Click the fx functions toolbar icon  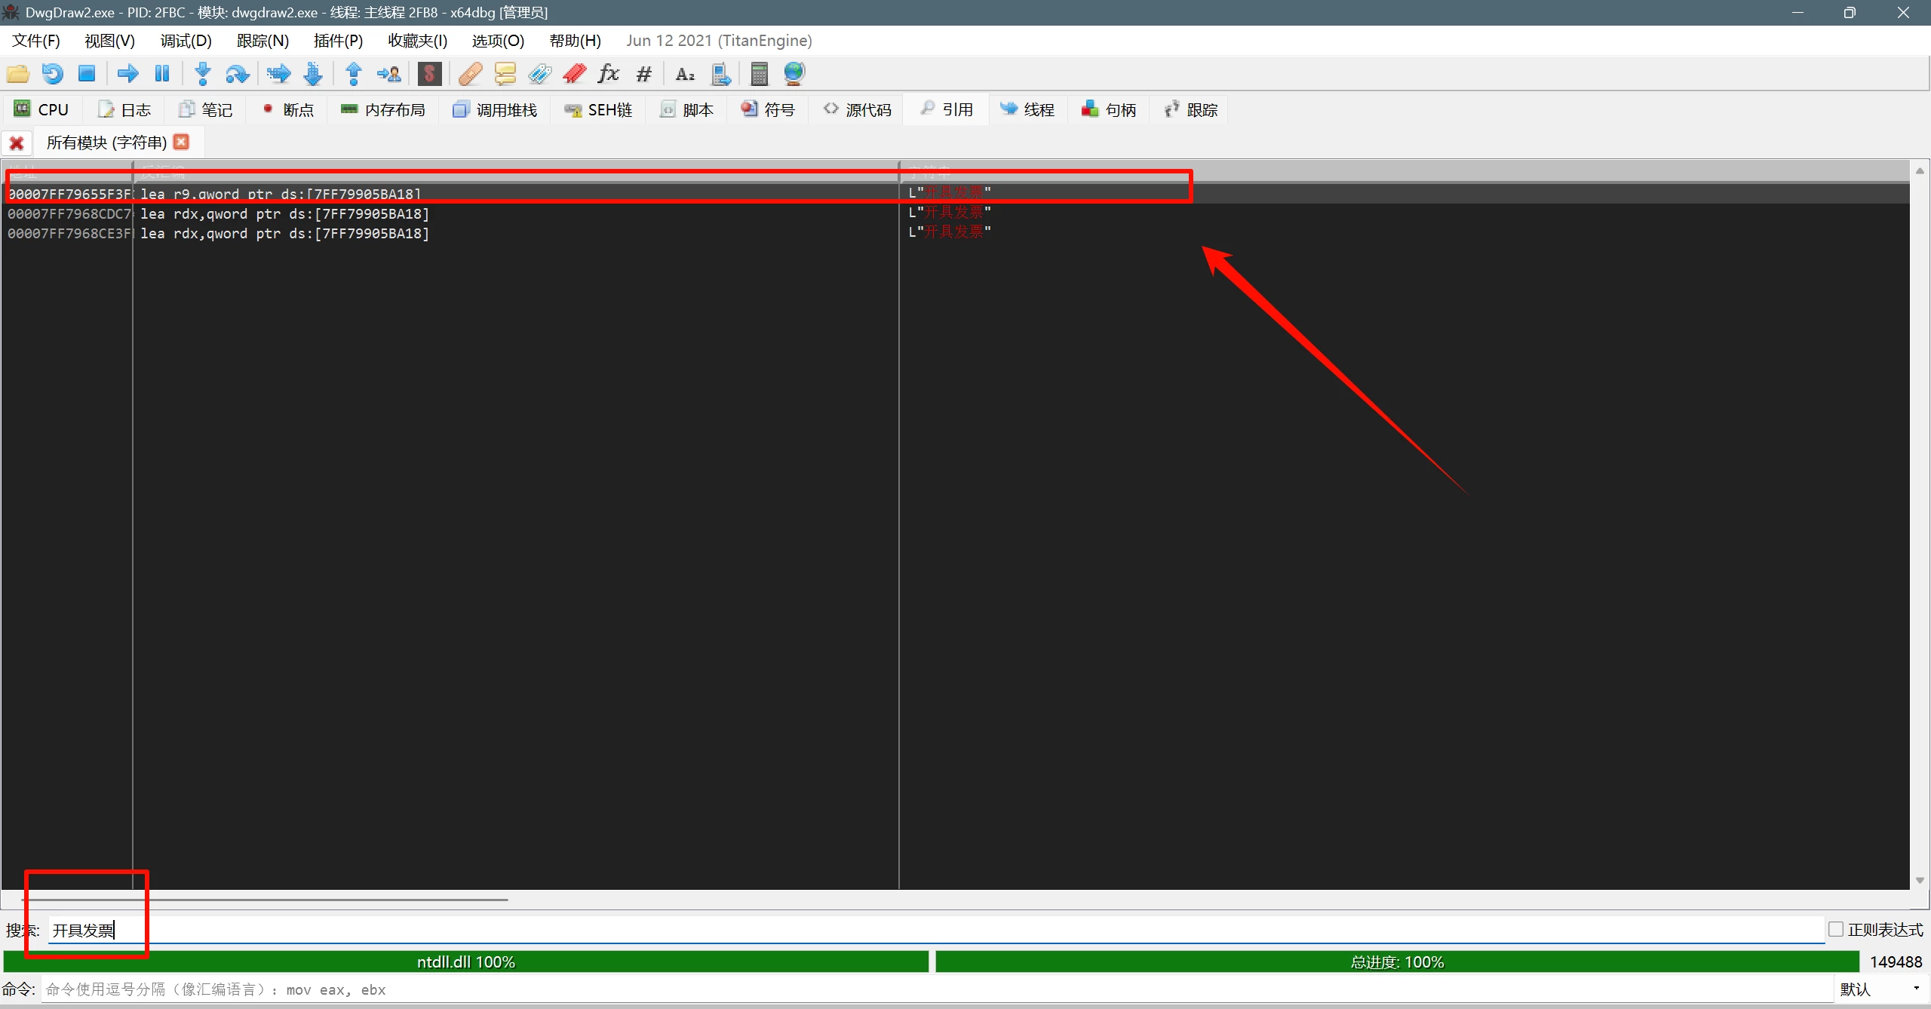tap(608, 74)
